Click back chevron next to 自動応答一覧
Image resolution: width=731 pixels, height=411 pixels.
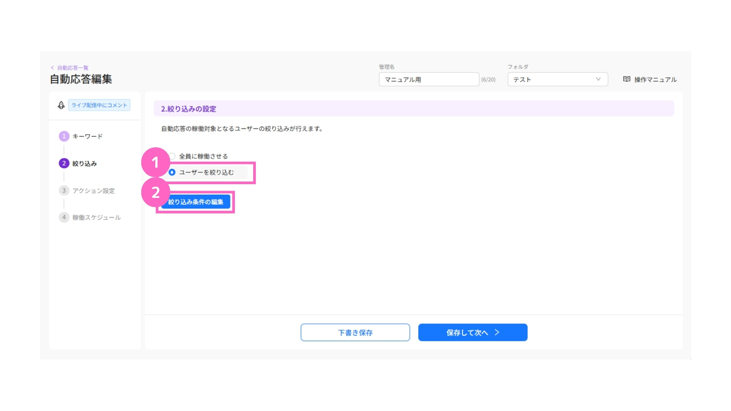tap(53, 68)
